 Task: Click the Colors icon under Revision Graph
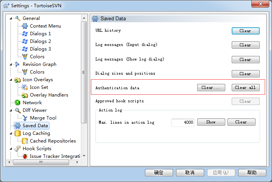coord(25,72)
